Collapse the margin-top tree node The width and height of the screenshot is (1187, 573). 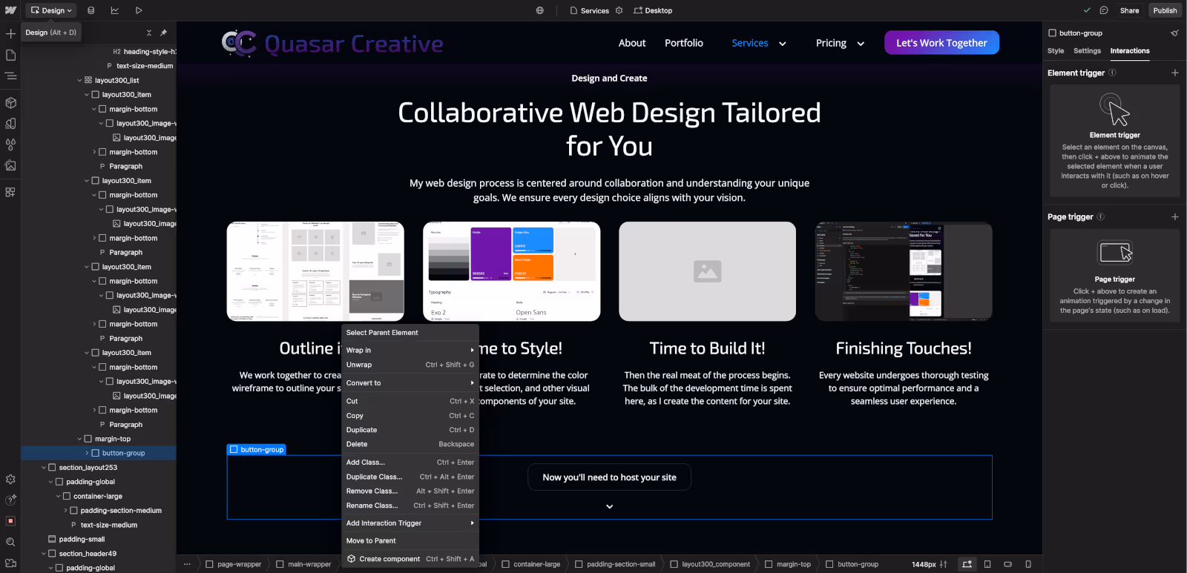pos(79,439)
